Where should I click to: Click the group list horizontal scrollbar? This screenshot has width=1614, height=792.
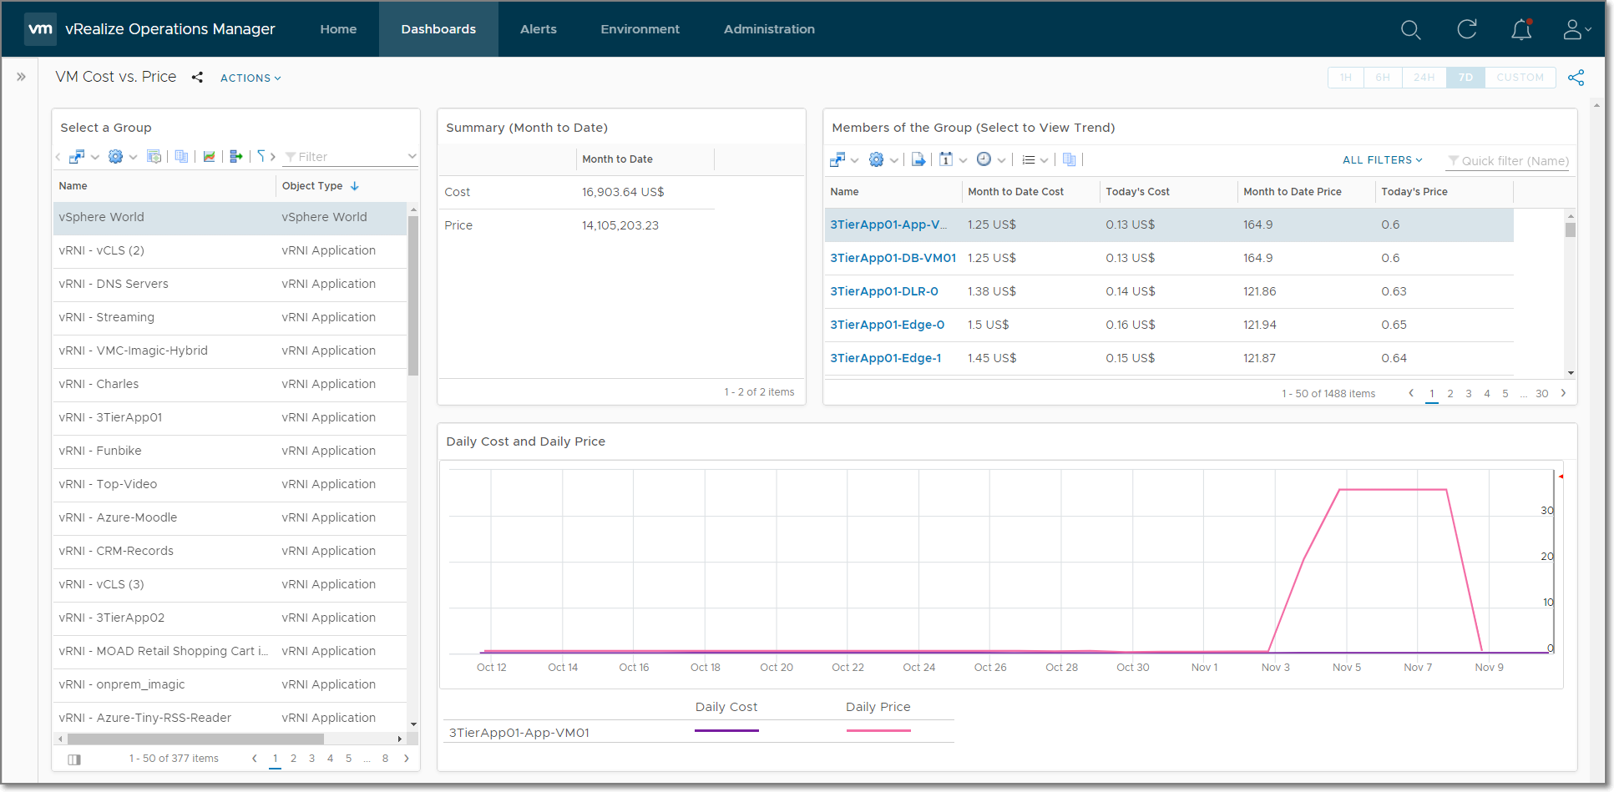point(195,739)
